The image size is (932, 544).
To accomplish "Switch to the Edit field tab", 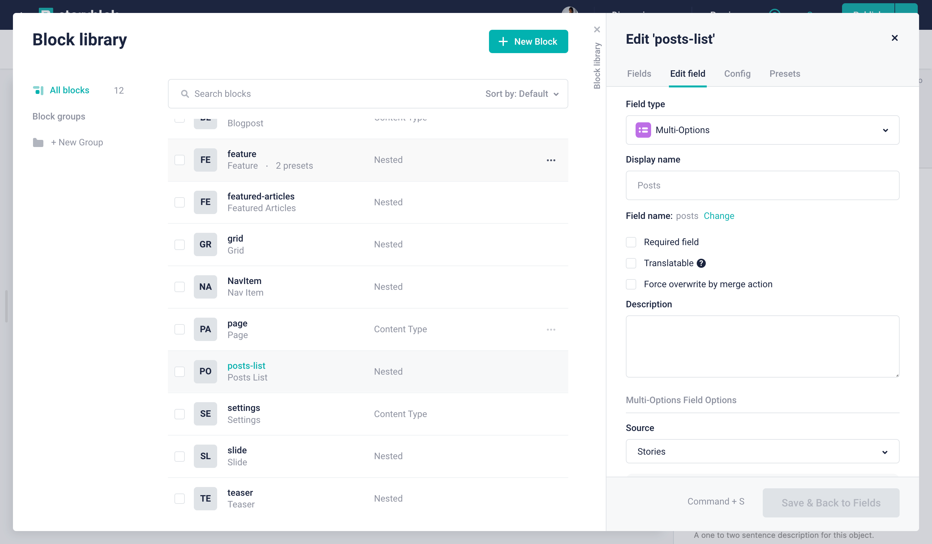I will (688, 74).
